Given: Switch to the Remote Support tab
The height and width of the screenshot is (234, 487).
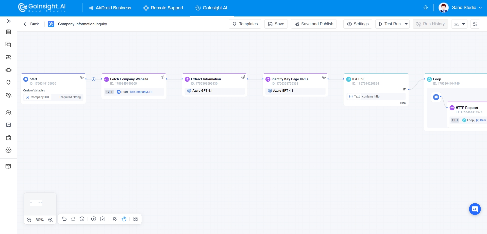Looking at the screenshot, I should click(163, 8).
